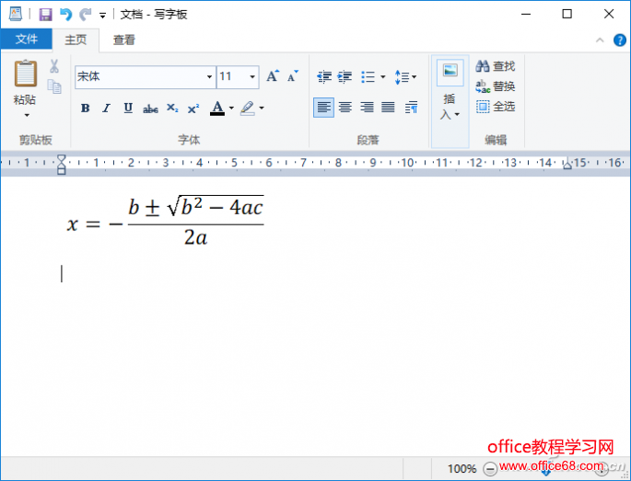Toggle italic formatting
Screen dimensions: 631x481
106,109
